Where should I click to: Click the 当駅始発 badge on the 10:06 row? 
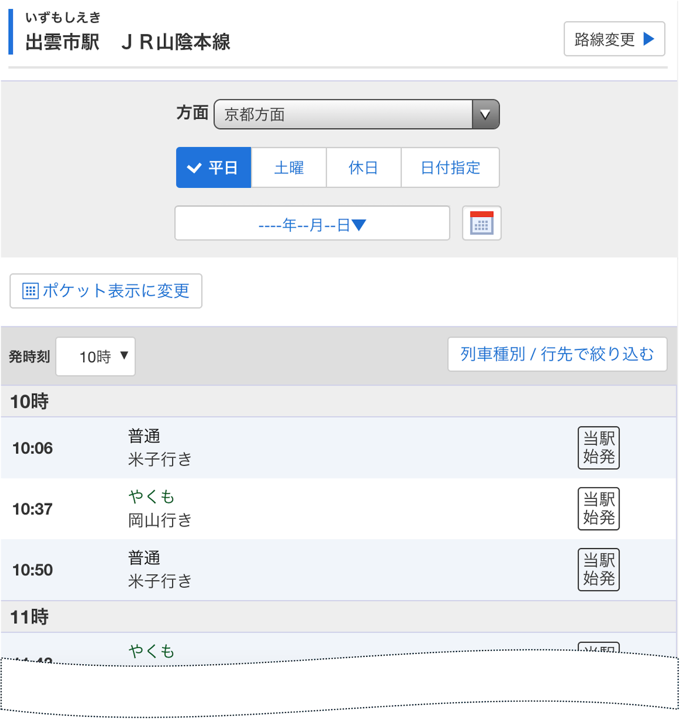pyautogui.click(x=598, y=447)
